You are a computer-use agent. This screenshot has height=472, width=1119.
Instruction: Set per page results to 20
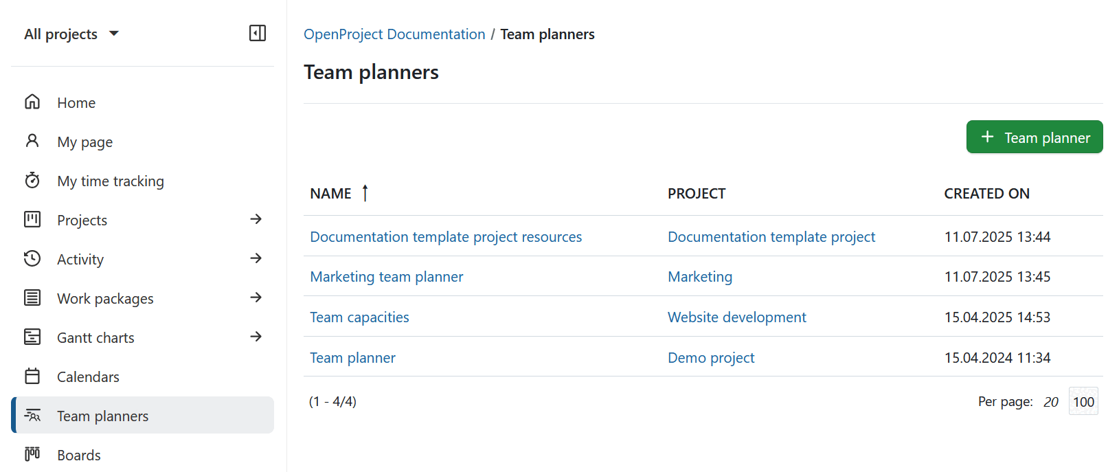click(1050, 402)
